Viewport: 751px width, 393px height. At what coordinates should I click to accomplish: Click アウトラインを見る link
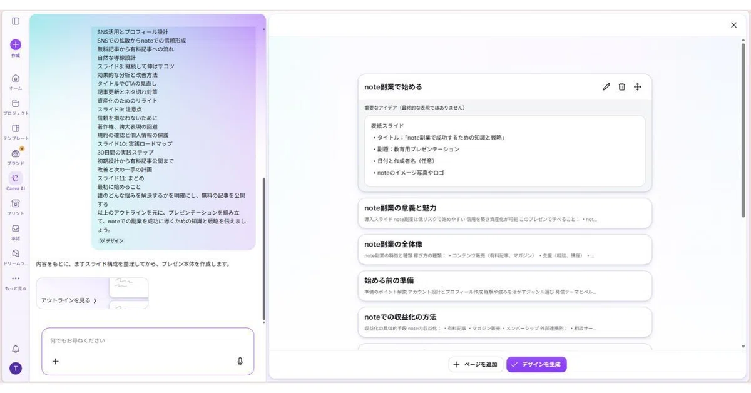[69, 300]
